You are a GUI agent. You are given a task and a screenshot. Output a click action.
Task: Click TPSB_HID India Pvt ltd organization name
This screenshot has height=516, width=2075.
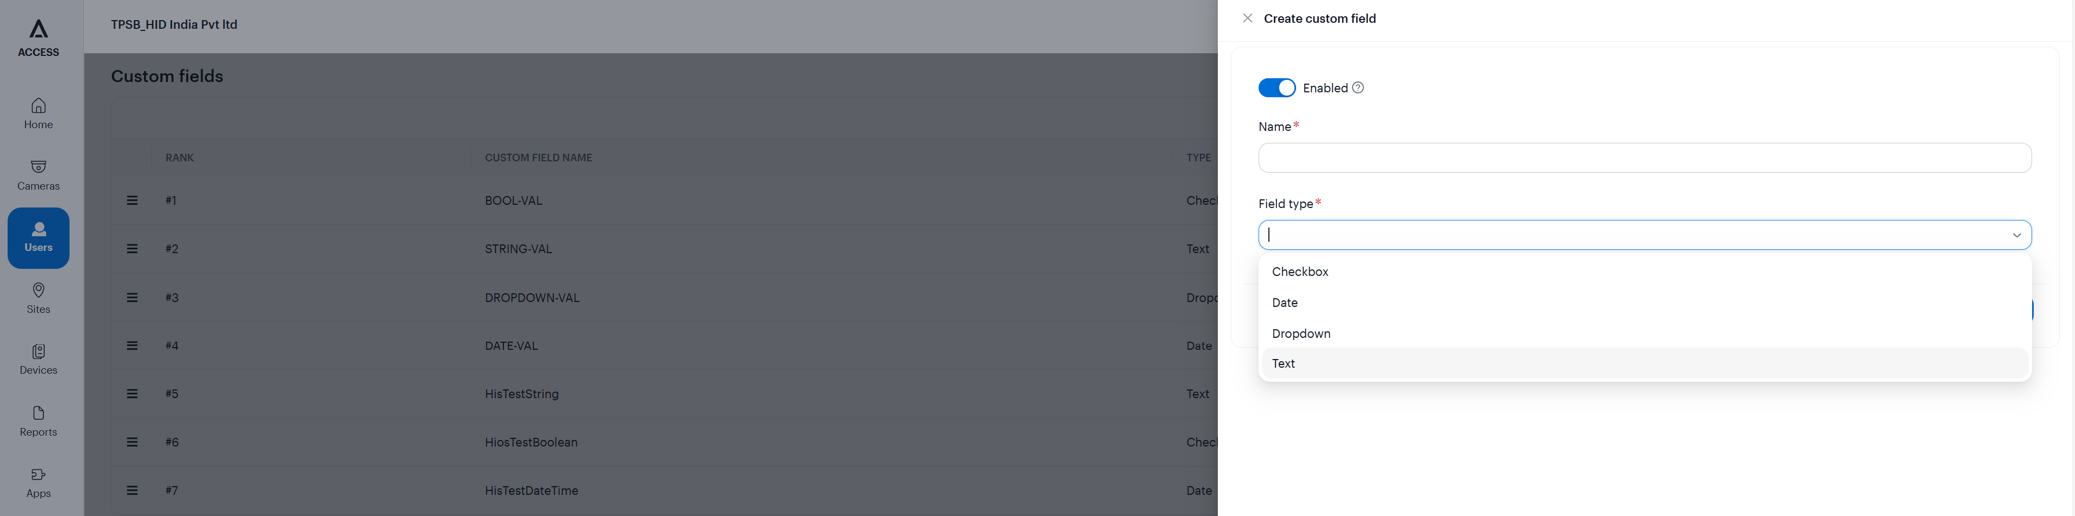click(174, 24)
